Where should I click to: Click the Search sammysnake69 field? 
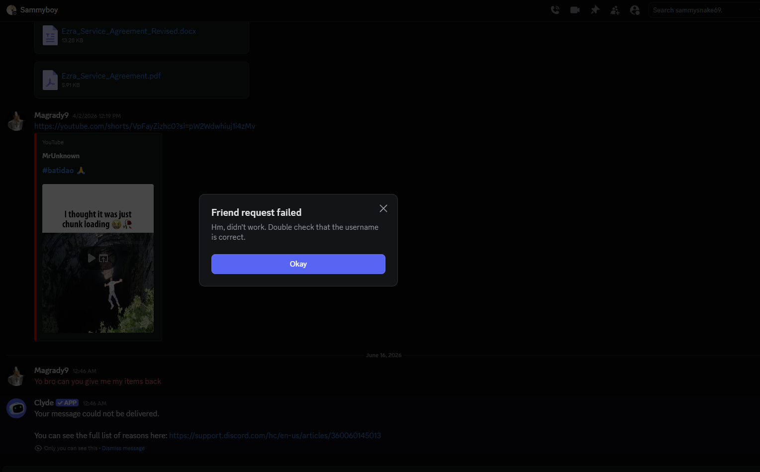pos(704,10)
